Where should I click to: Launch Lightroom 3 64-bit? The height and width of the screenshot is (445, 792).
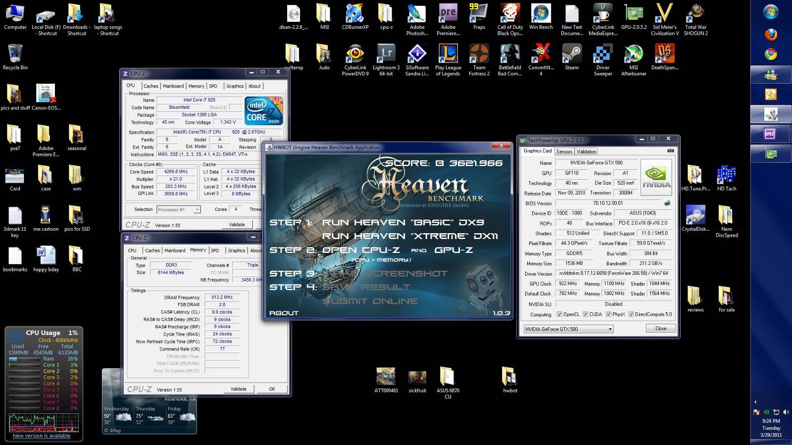point(386,60)
